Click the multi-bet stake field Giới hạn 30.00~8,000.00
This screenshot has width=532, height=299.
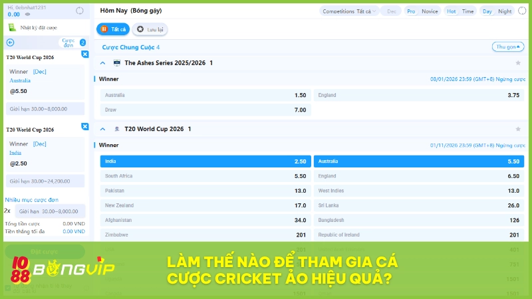pyautogui.click(x=51, y=211)
